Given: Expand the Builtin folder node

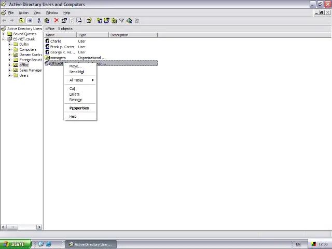Looking at the screenshot, I should (9, 44).
